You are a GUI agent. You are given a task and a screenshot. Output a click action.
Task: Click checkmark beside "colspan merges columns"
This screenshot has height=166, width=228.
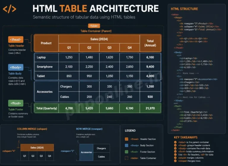click(x=175, y=158)
